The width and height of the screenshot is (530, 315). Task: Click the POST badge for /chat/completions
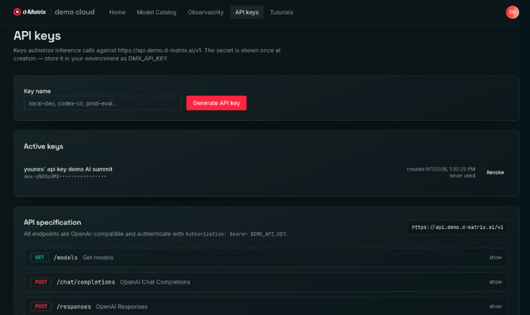click(41, 282)
